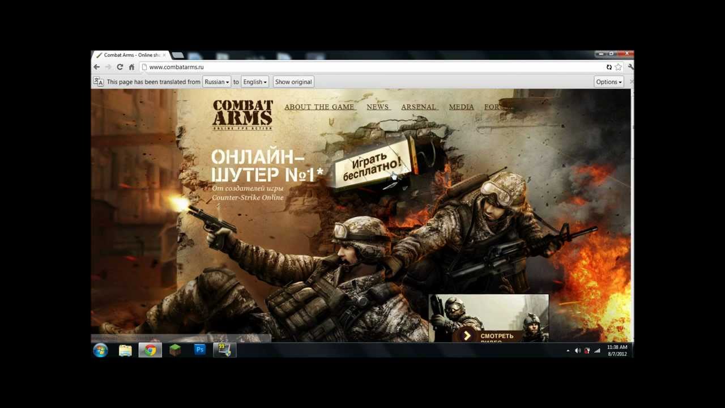Click the translation bar language icon
Image resolution: width=725 pixels, height=408 pixels.
99,82
